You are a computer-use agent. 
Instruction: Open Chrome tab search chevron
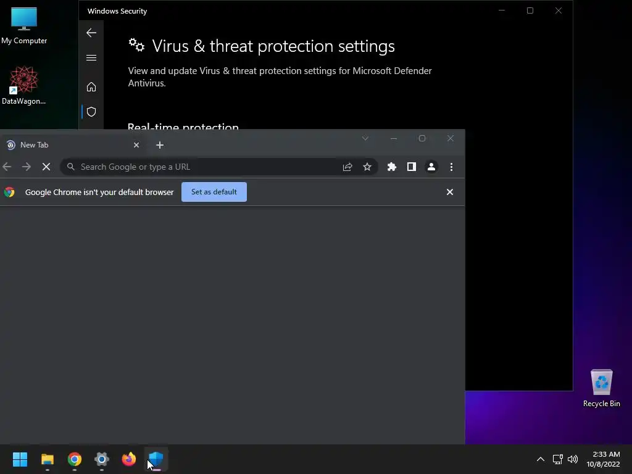tap(365, 139)
